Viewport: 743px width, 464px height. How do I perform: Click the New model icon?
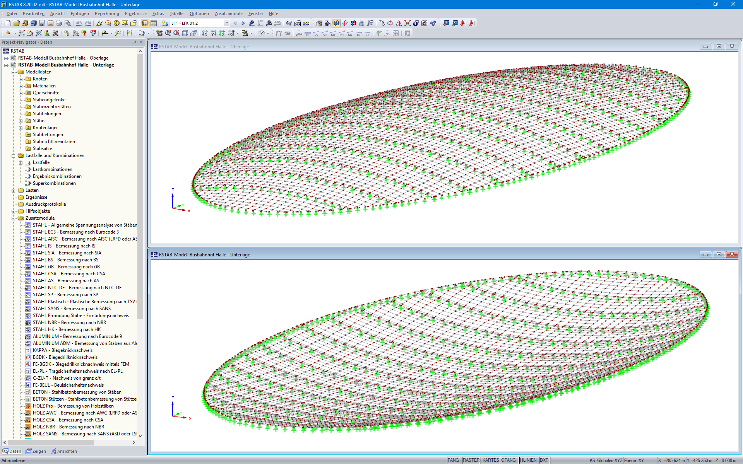[x=8, y=23]
